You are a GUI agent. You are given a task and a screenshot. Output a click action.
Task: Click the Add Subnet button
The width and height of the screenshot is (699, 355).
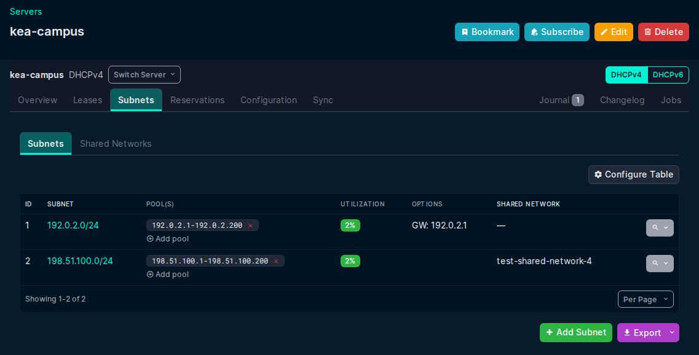tap(576, 333)
